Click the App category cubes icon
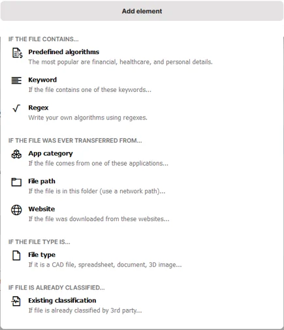The height and width of the screenshot is (330, 284). [x=16, y=154]
